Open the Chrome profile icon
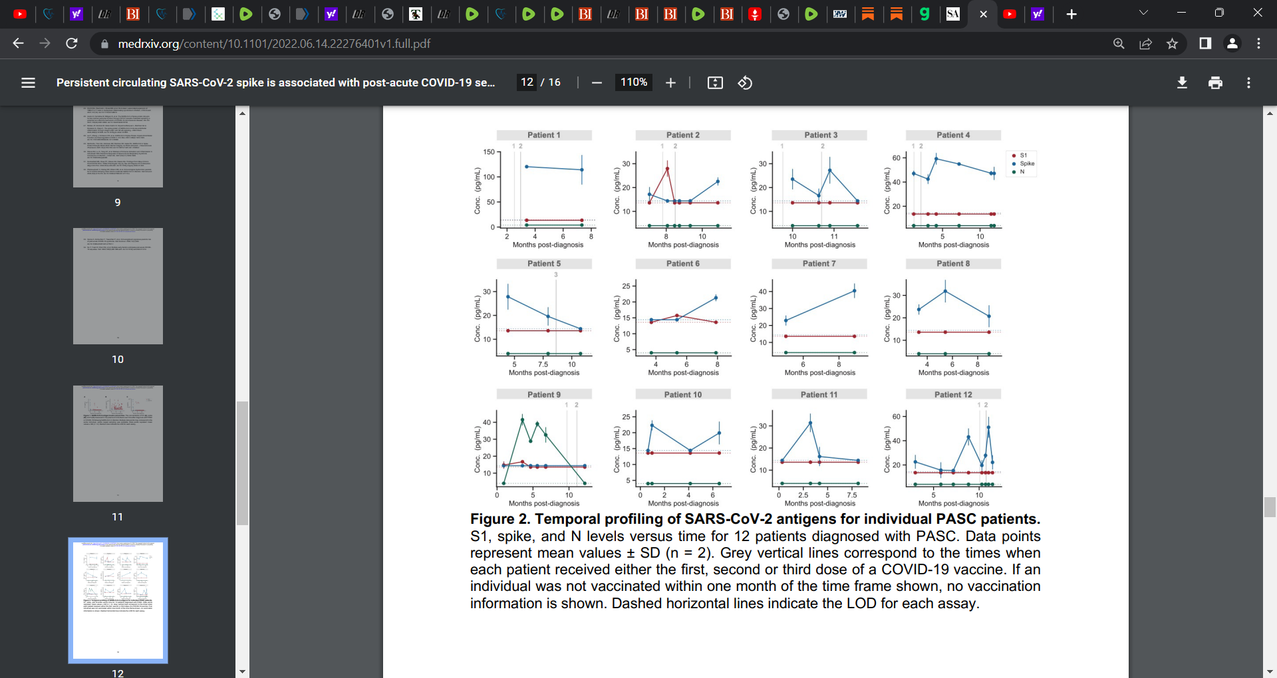Image resolution: width=1277 pixels, height=678 pixels. (1232, 43)
